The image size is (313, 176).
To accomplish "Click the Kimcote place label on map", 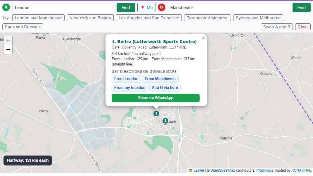I will click(266, 73).
